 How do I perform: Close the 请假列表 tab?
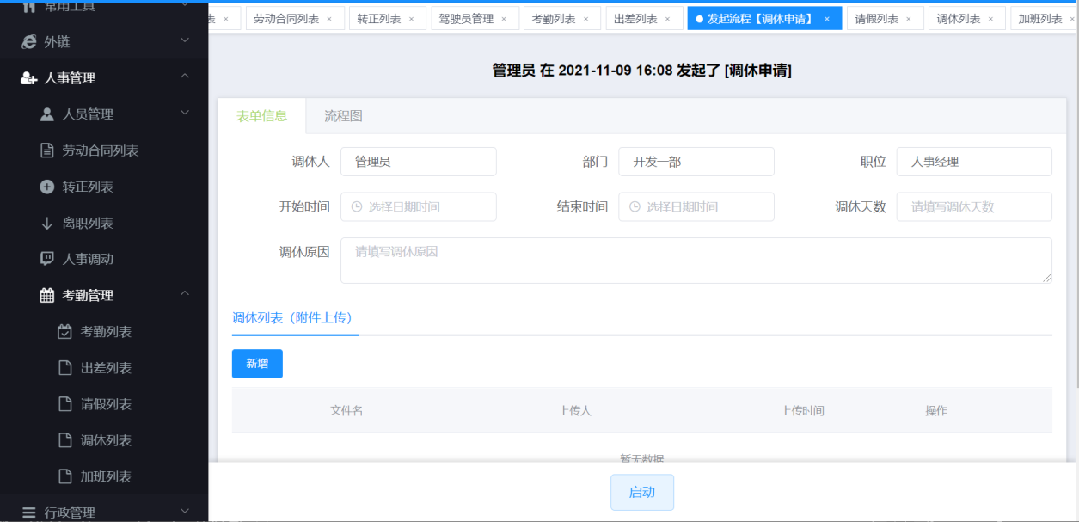tap(909, 19)
